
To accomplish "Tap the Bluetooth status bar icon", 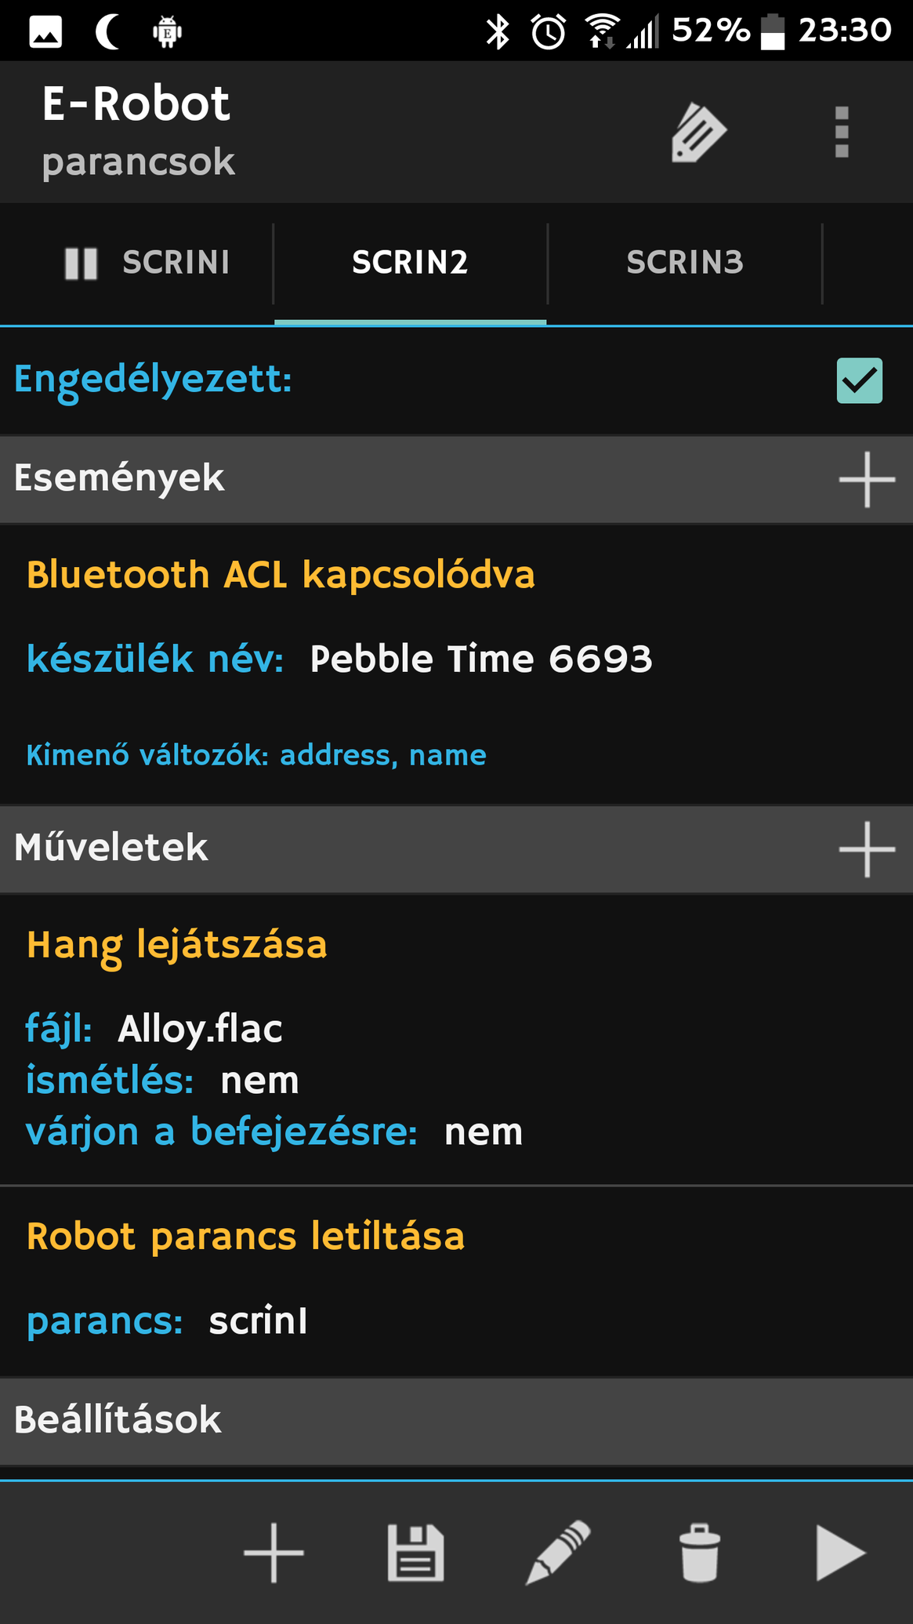I will click(498, 31).
